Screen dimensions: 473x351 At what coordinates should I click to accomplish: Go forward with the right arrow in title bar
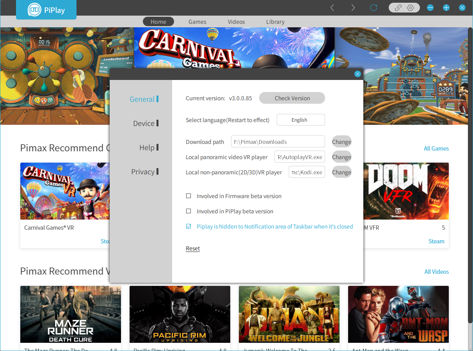tap(353, 8)
